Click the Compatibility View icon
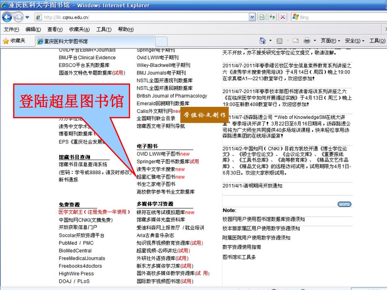387x290 pixels. [262, 17]
